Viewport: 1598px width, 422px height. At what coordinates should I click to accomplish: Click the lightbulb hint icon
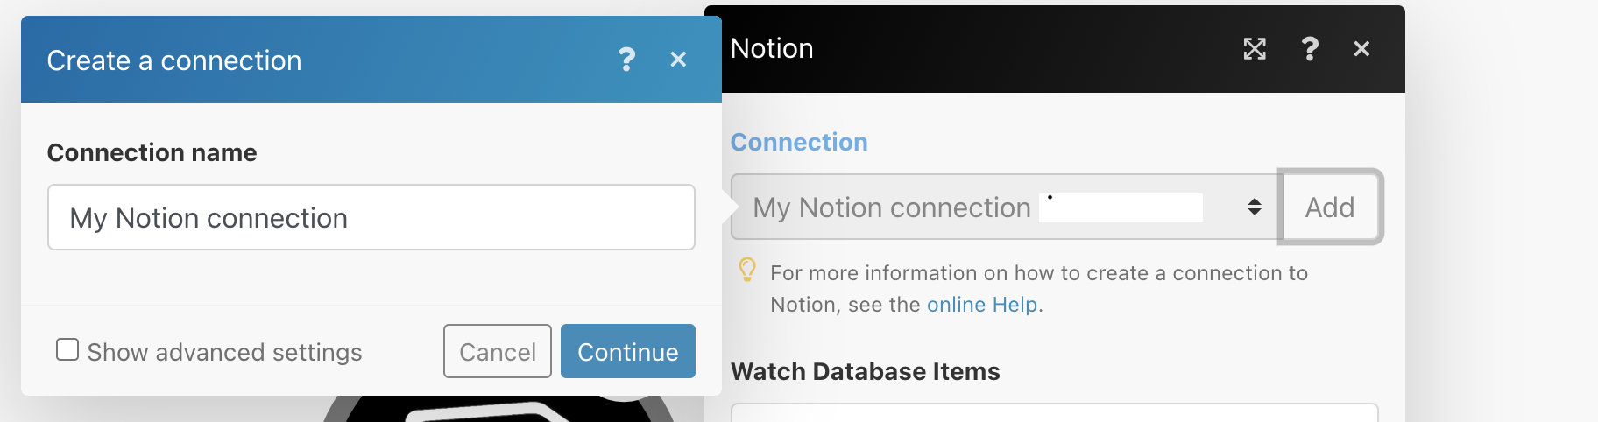[747, 270]
